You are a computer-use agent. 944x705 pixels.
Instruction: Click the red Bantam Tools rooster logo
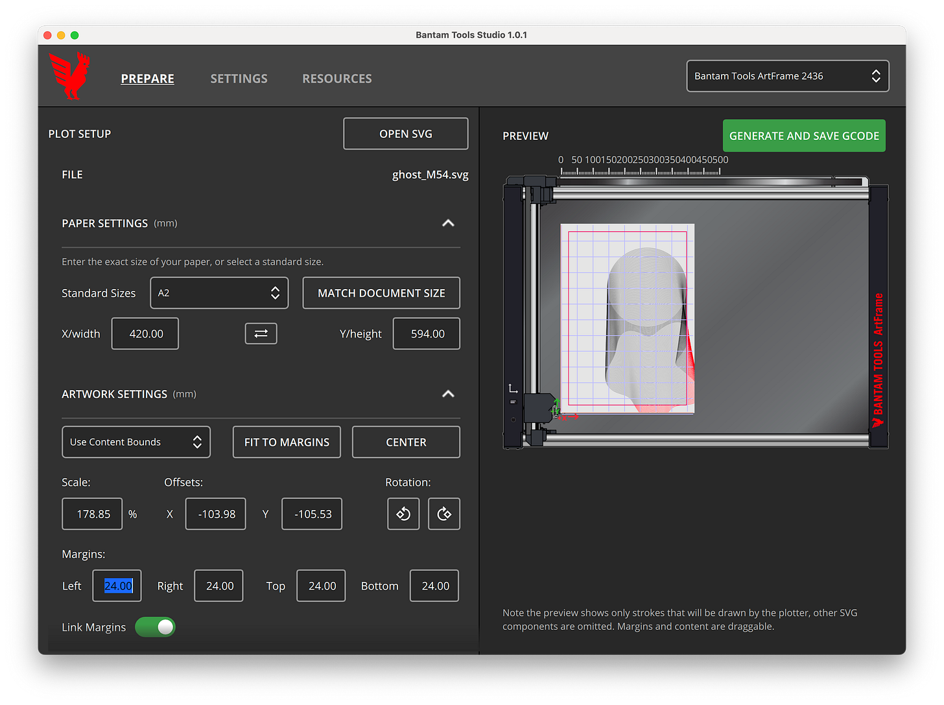coord(70,76)
